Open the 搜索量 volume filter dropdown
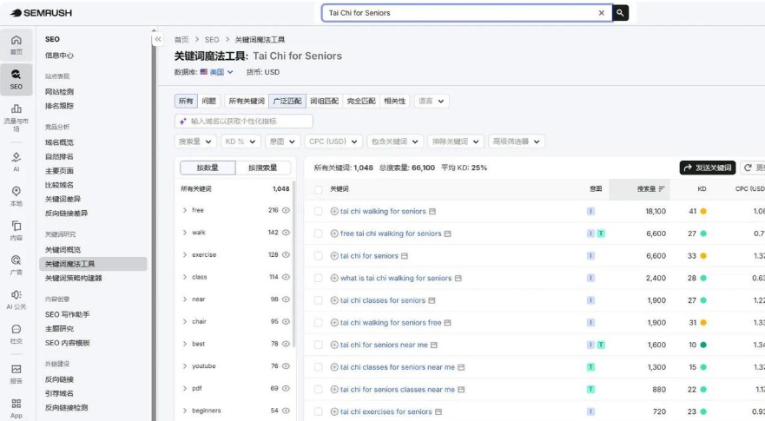 pyautogui.click(x=195, y=141)
